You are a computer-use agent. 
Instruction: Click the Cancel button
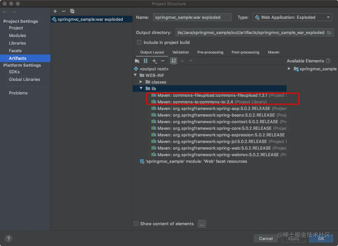coord(266,238)
